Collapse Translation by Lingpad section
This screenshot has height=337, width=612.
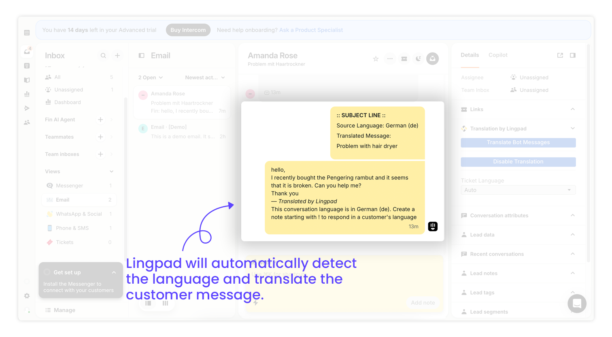[573, 128]
